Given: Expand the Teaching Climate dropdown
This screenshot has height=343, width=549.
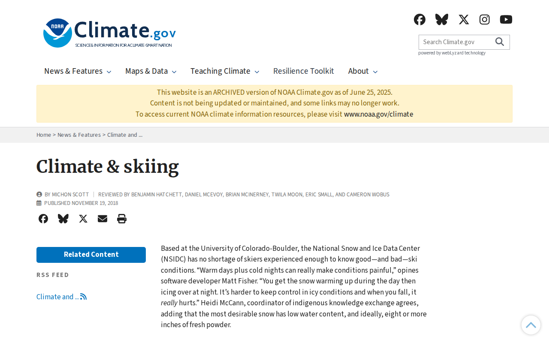Looking at the screenshot, I should 225,71.
